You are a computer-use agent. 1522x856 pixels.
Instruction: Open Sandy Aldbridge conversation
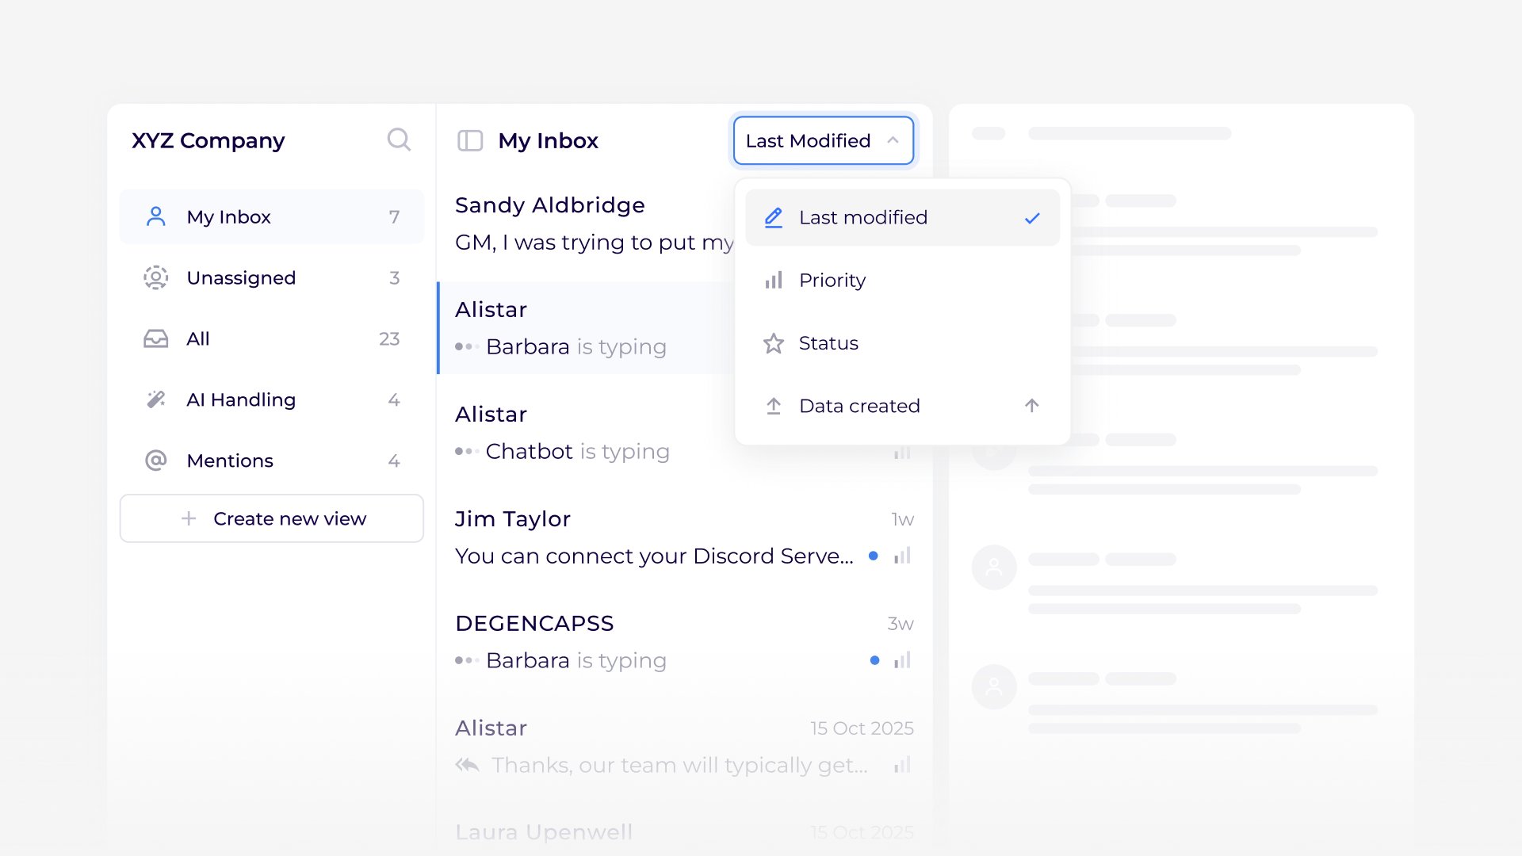tap(587, 224)
